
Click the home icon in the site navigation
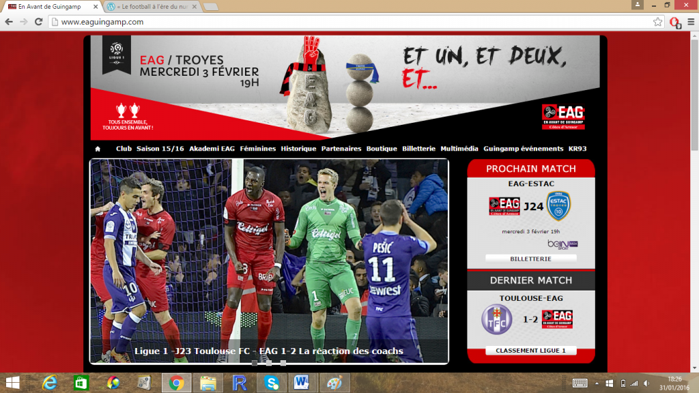[98, 149]
